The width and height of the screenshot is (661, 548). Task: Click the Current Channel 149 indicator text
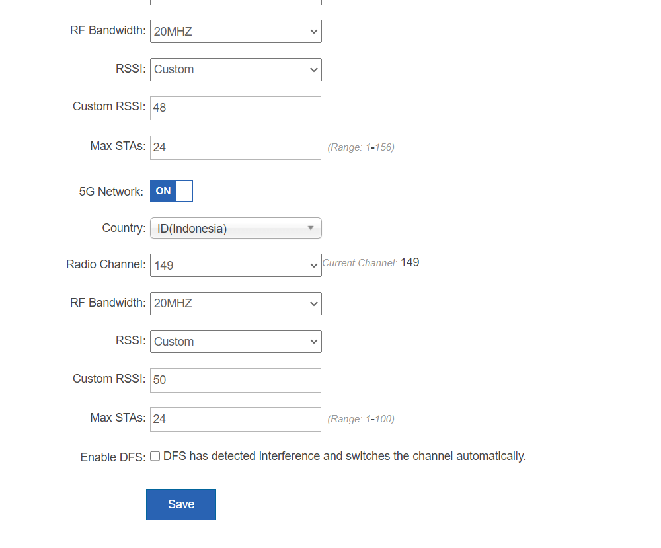[371, 262]
